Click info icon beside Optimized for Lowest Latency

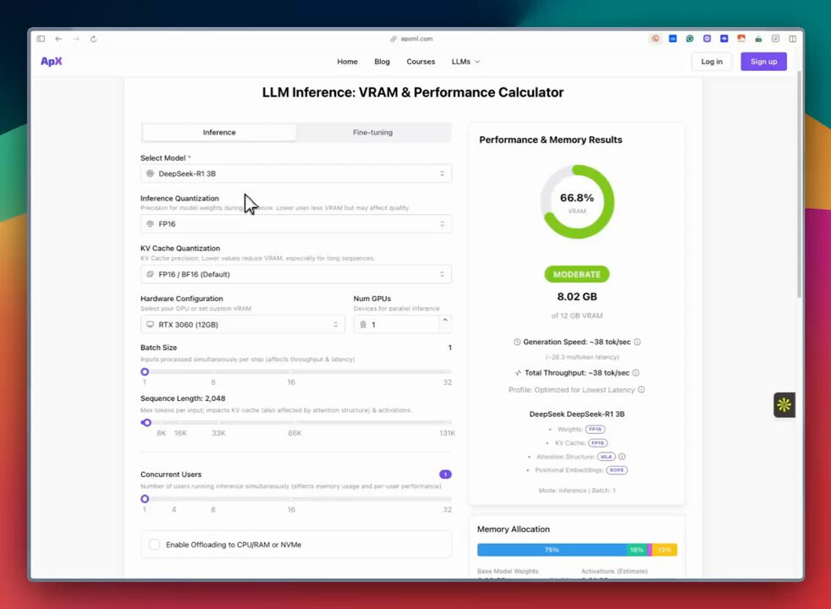point(641,390)
